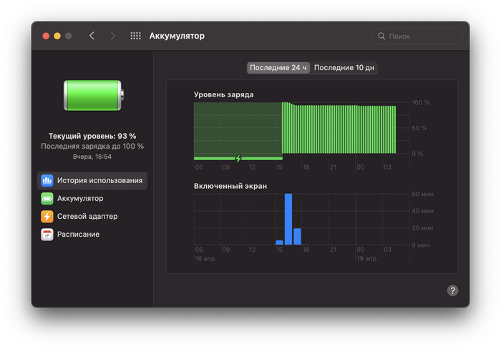Go back with the left chevron
501x349 pixels.
coord(92,36)
